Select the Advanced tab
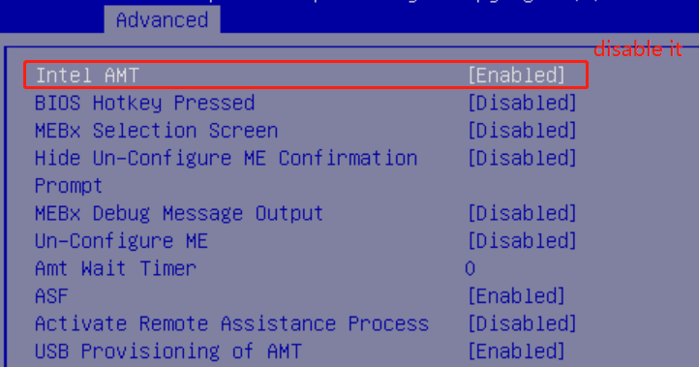Viewport: 699px width, 367px height. (x=163, y=20)
